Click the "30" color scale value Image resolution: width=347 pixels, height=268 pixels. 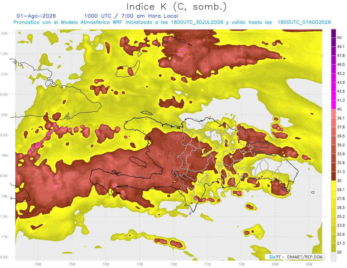[340, 180]
